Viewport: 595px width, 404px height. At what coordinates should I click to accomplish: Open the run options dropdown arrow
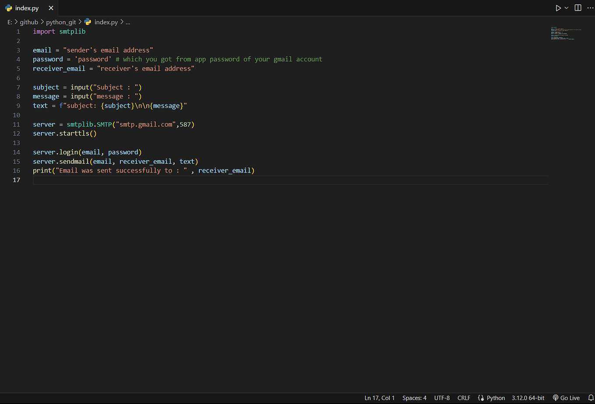567,8
